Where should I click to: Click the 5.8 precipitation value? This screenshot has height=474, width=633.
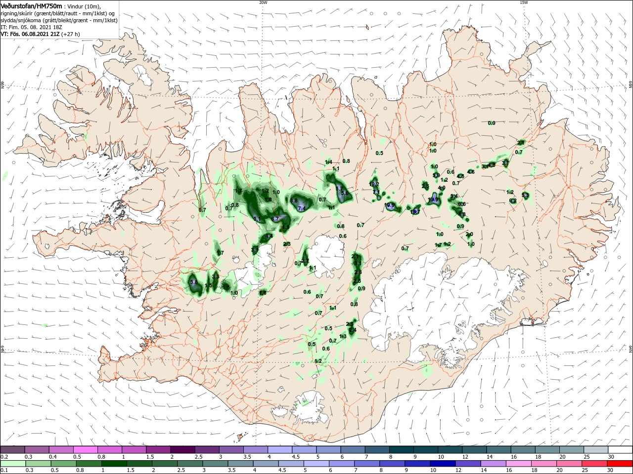click(193, 282)
